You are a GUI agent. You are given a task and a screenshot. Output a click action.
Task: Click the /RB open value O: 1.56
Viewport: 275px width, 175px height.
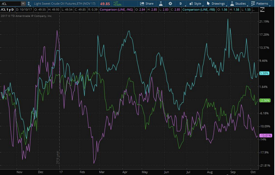coord(222,9)
